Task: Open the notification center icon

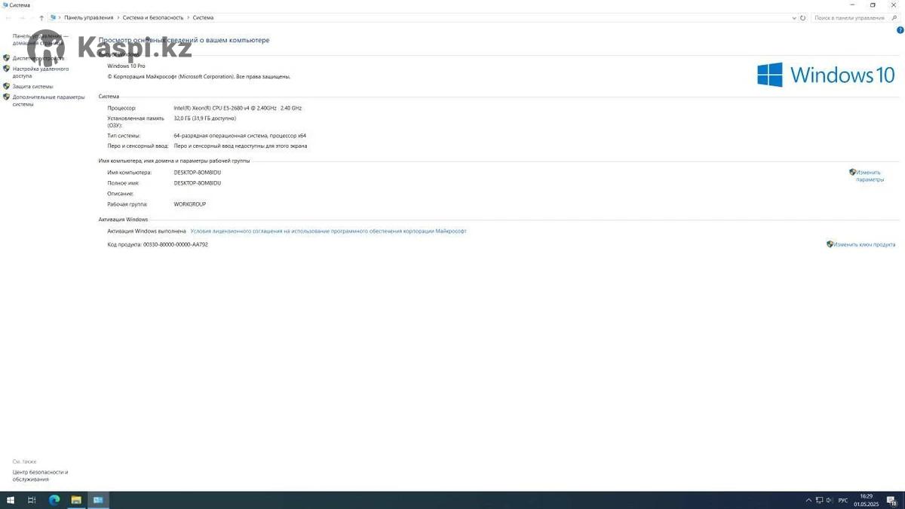Action: point(891,500)
